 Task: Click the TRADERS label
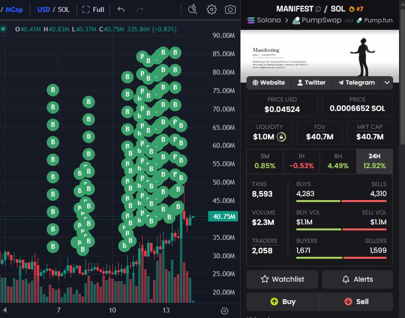264,241
